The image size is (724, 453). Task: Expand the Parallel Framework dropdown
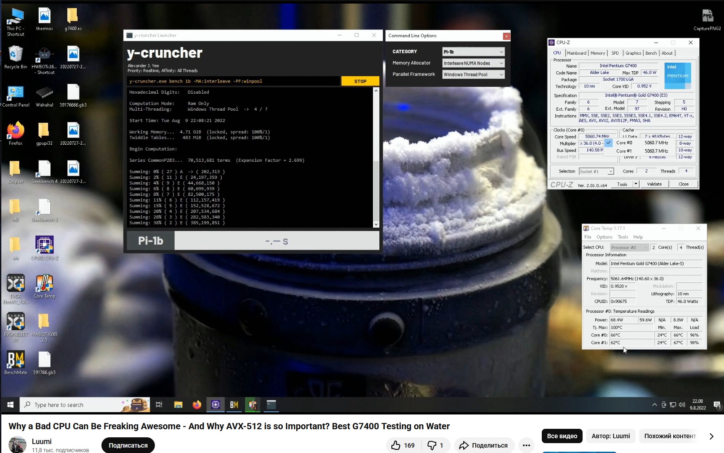tap(474, 74)
